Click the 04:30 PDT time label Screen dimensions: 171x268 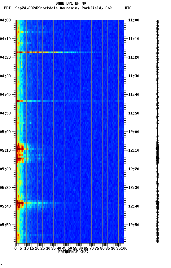coord(5,76)
